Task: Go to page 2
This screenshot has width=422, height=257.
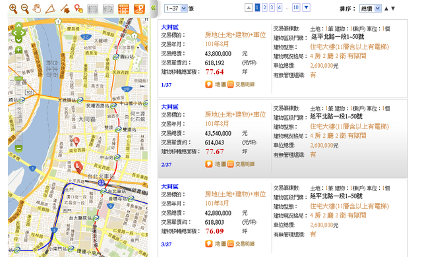Action: (x=264, y=7)
